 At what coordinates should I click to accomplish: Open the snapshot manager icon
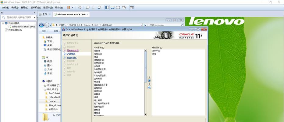point(99,7)
